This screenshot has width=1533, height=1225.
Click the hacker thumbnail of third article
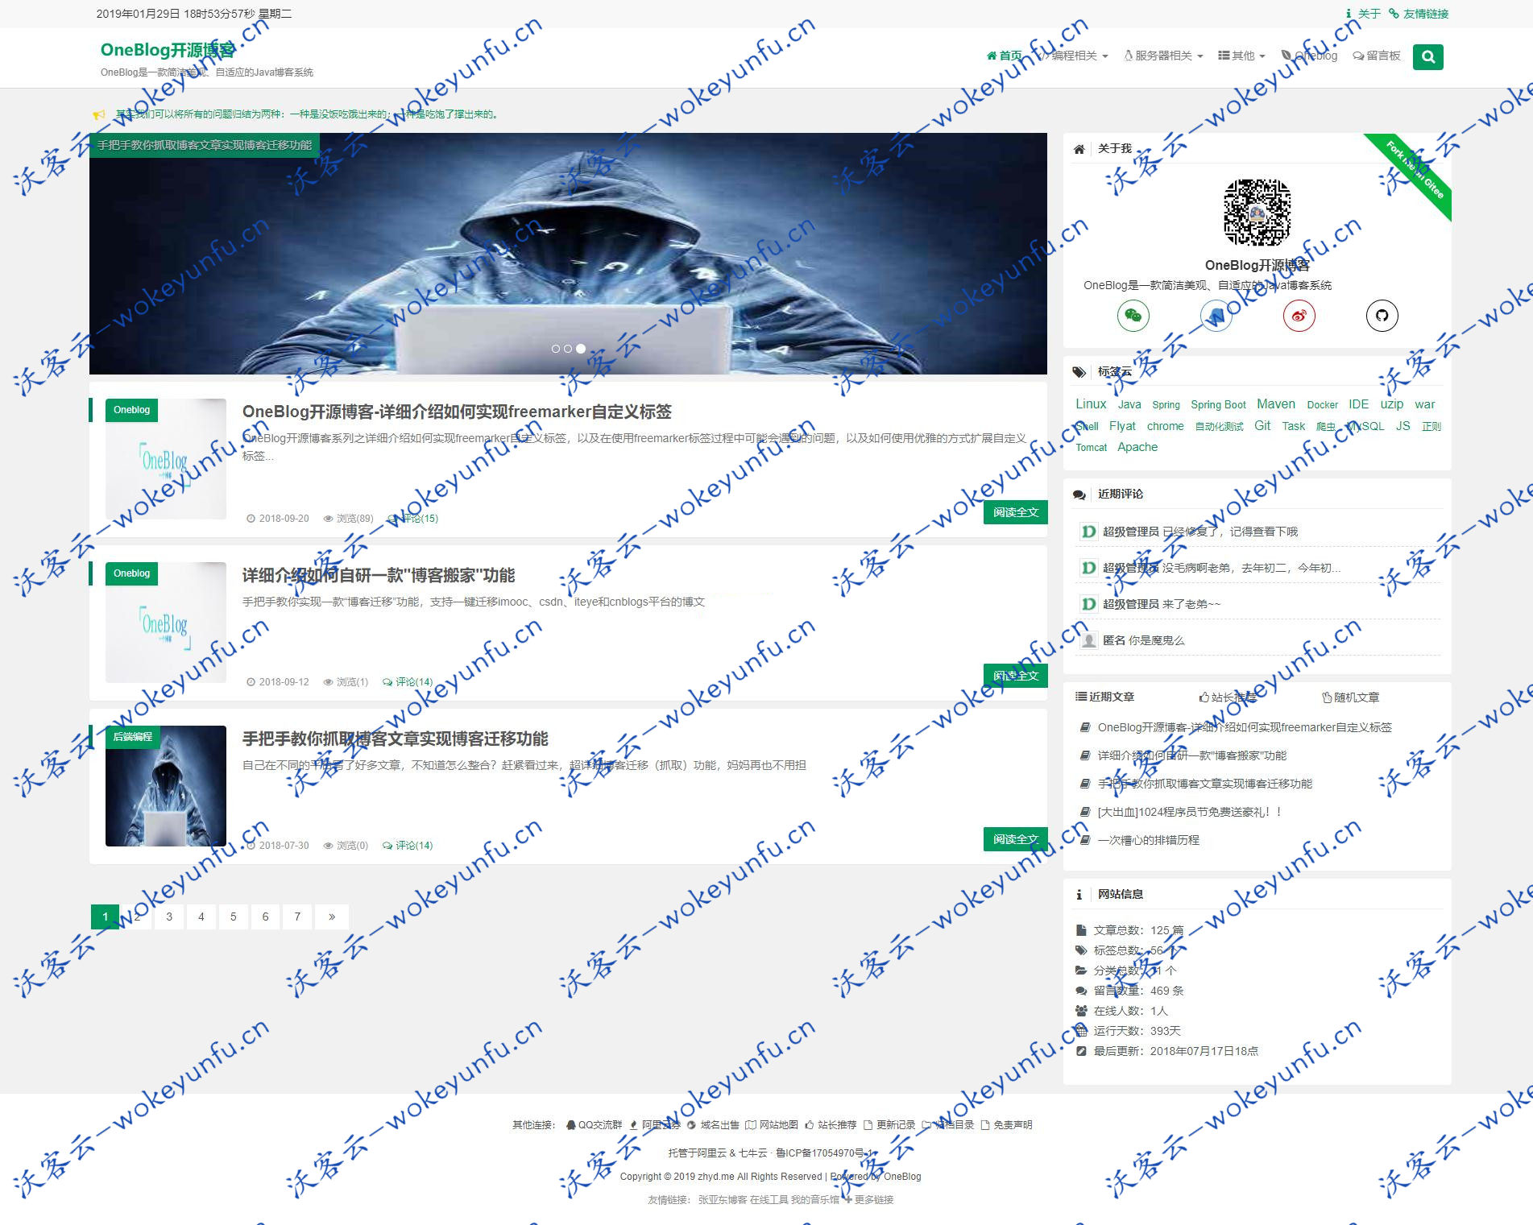pyautogui.click(x=166, y=786)
